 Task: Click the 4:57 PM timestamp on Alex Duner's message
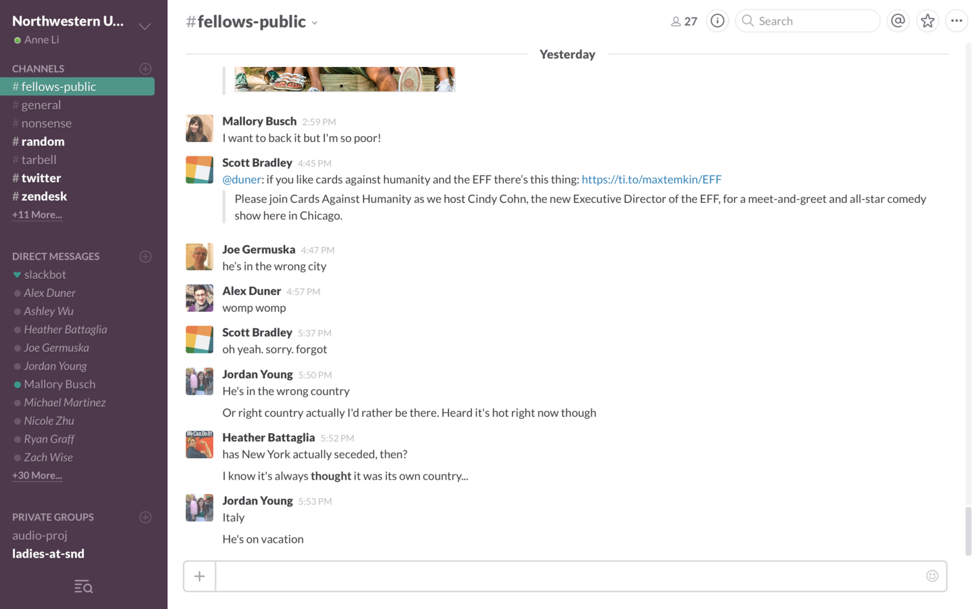[x=303, y=292]
